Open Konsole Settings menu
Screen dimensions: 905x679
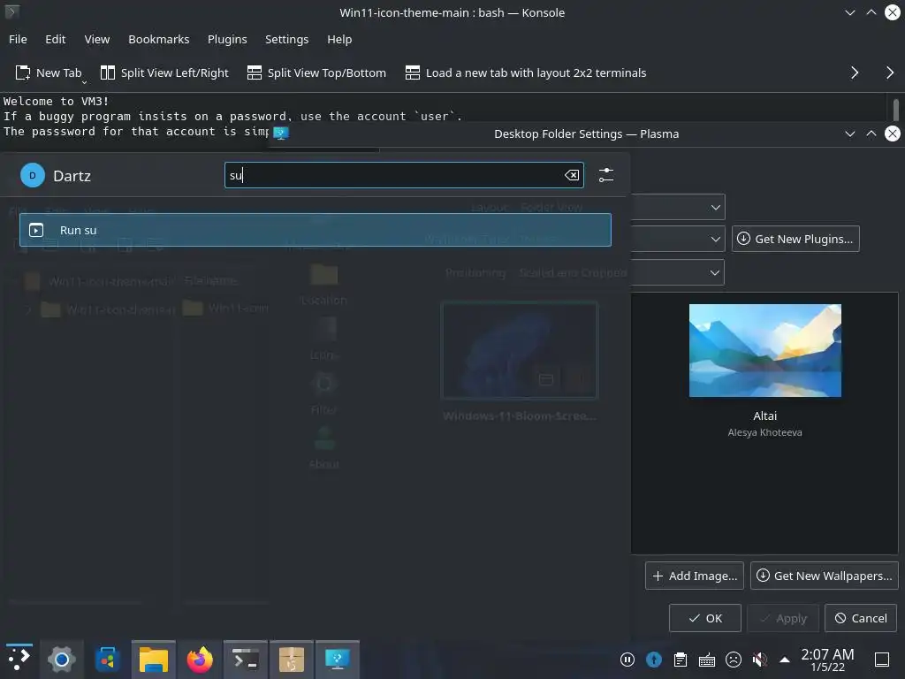[287, 39]
